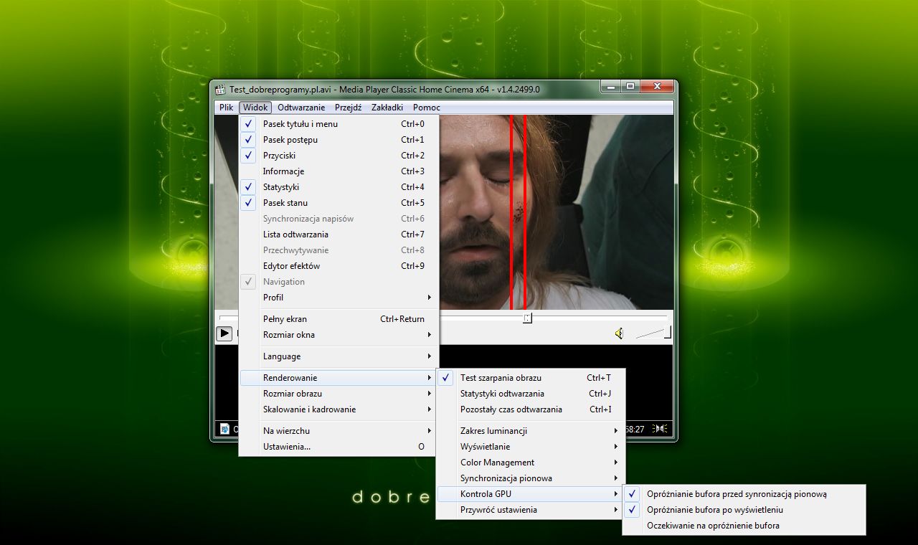This screenshot has height=545, width=918.
Task: Close the open 'Widok' menu
Action: (255, 108)
